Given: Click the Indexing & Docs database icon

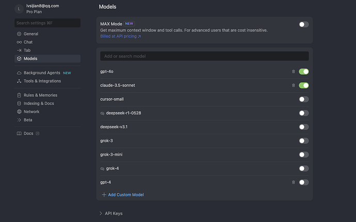Looking at the screenshot, I should pyautogui.click(x=19, y=104).
